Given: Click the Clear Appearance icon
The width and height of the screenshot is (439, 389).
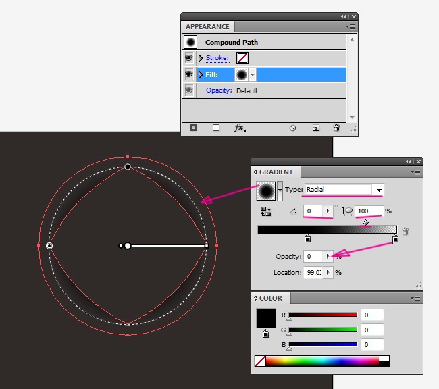Looking at the screenshot, I should [x=293, y=128].
